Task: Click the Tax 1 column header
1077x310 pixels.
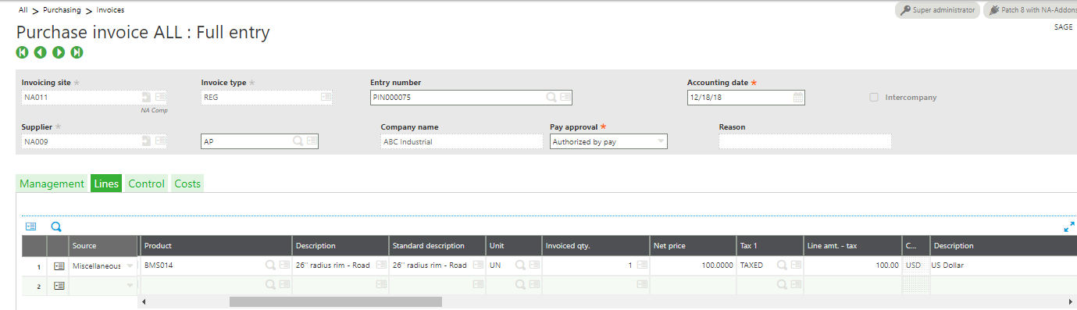Action: [x=769, y=245]
